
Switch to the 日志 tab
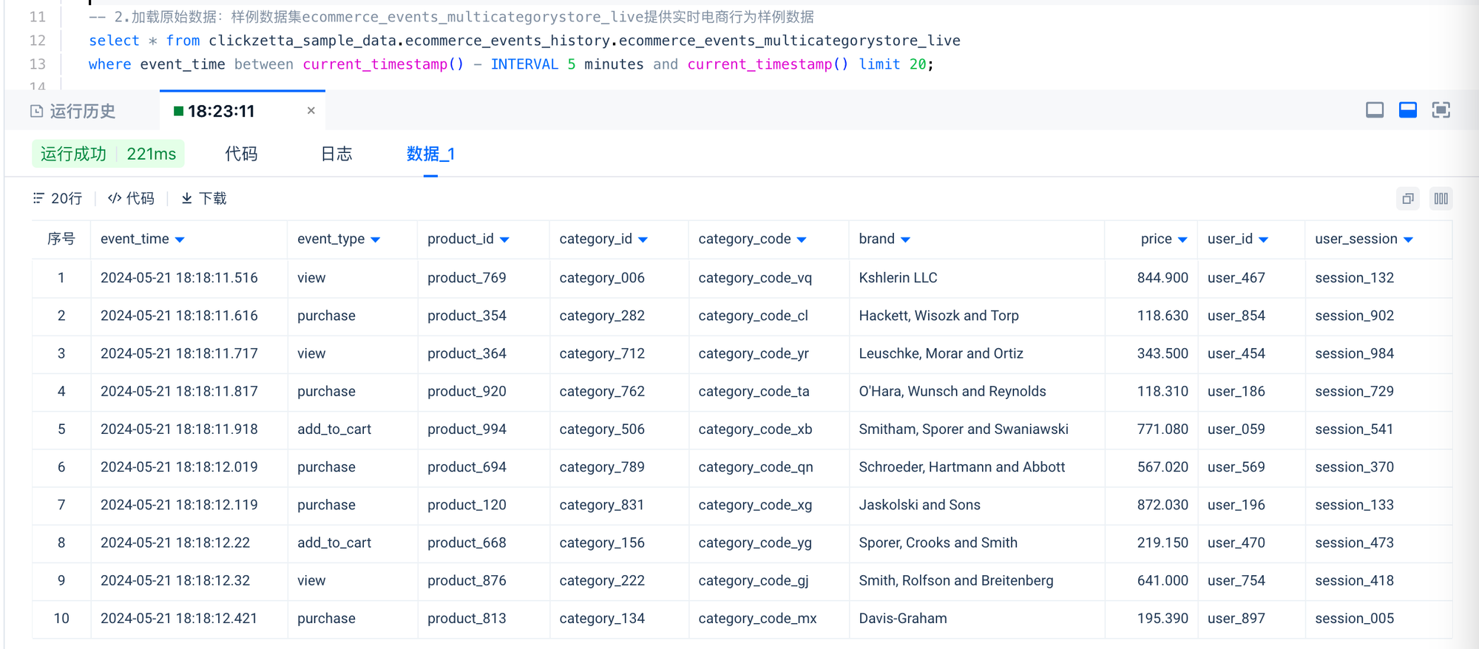336,154
